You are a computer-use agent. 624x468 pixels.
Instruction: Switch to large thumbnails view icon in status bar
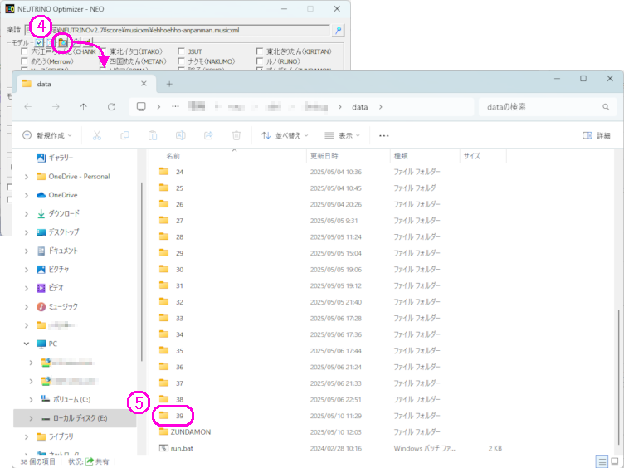point(614,461)
